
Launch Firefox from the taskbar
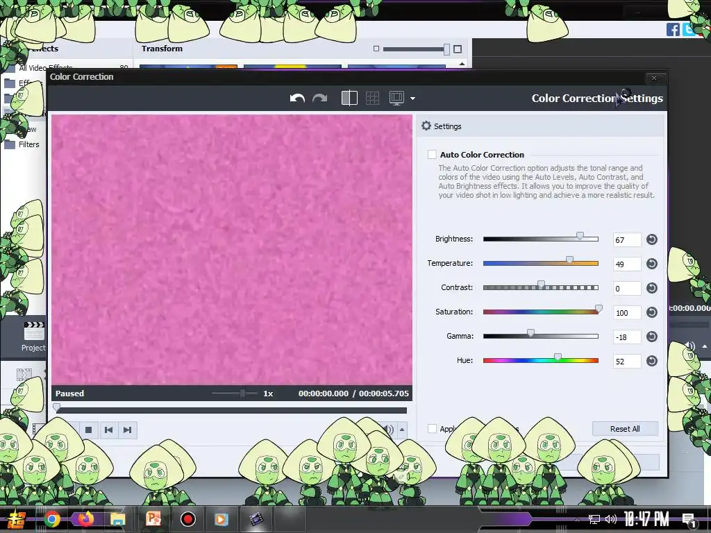tap(85, 519)
